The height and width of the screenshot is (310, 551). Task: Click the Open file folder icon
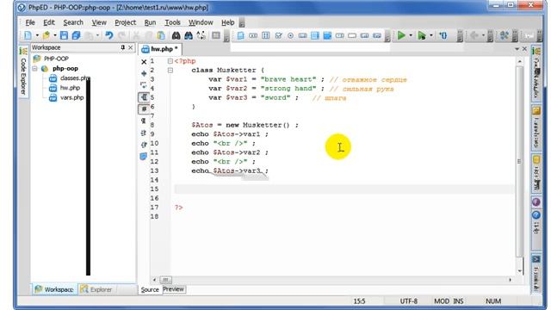[46, 35]
